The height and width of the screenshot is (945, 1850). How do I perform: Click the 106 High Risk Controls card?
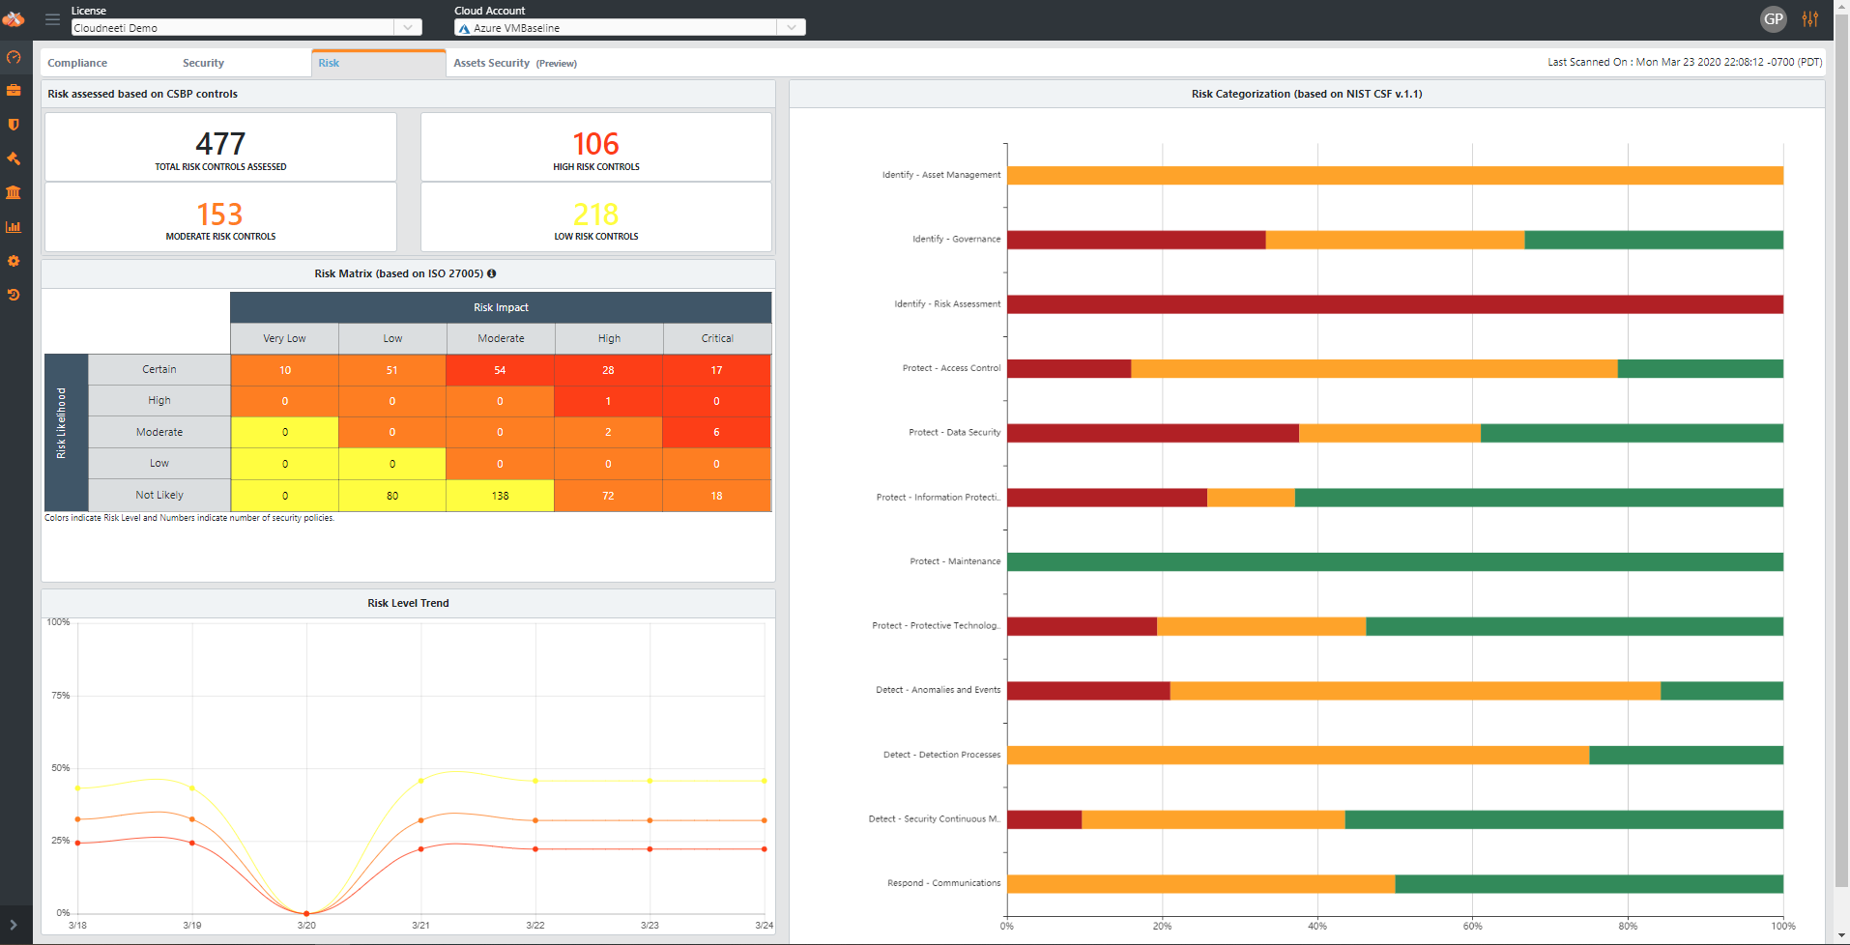[x=596, y=147]
